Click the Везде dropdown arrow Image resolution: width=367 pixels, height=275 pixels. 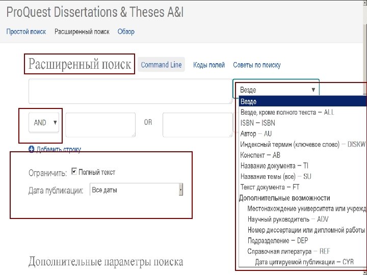pyautogui.click(x=313, y=90)
